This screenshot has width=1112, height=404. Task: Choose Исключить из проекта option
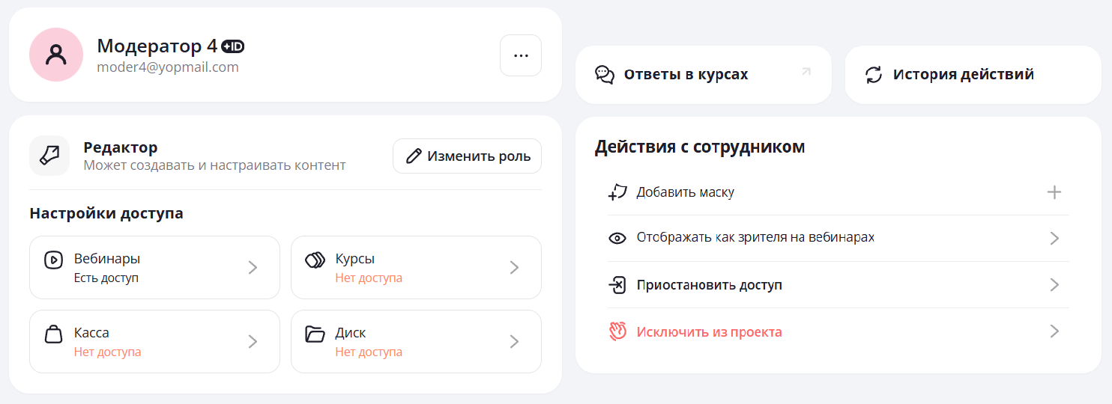[709, 331]
